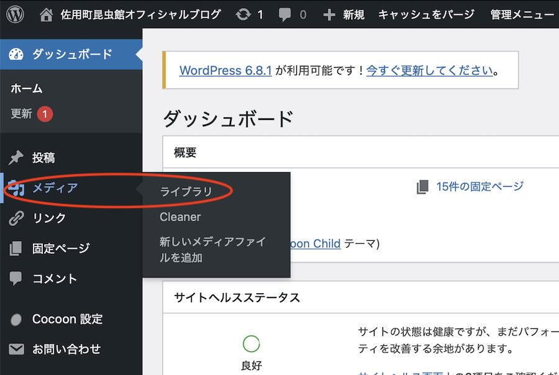Screen dimensions: 559x375
Task: Select ライブラリ from media flyout
Action: (186, 192)
